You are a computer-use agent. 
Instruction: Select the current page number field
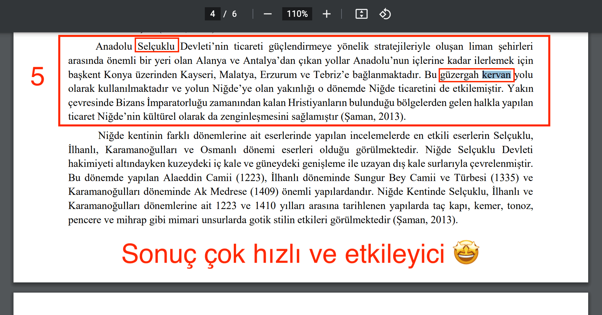click(x=212, y=14)
